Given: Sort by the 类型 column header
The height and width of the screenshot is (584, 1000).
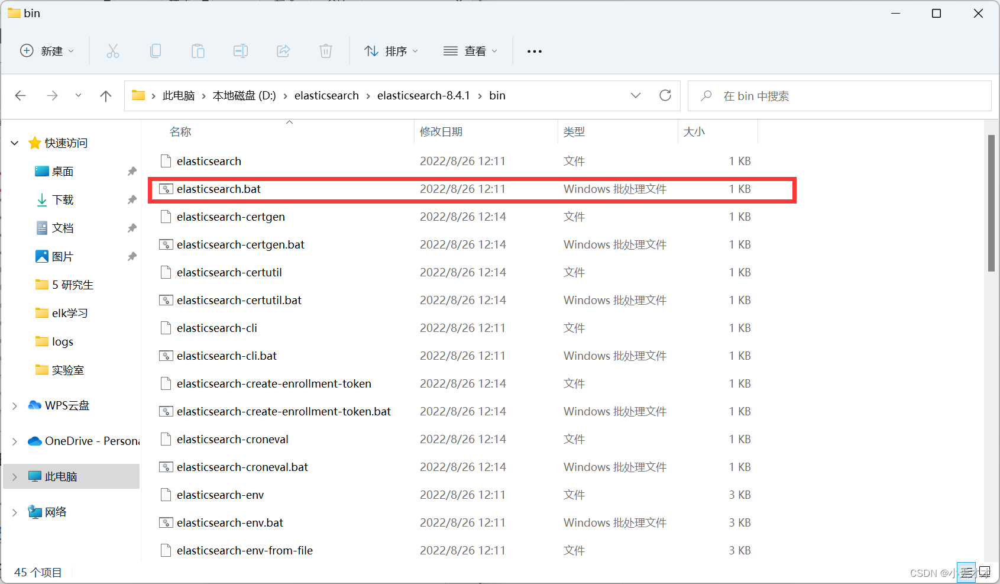Looking at the screenshot, I should tap(574, 132).
